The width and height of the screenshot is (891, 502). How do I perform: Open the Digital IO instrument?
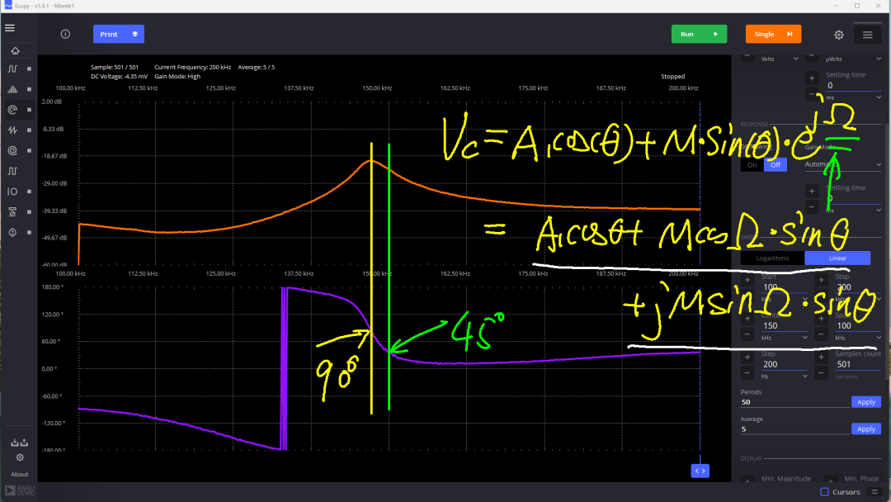click(x=12, y=192)
